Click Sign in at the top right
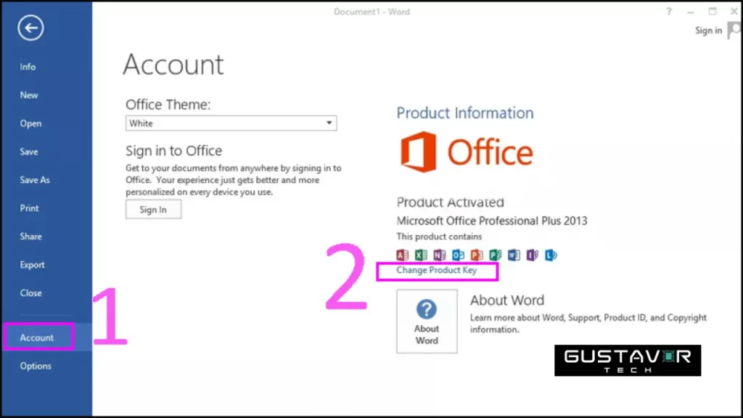 coord(708,30)
